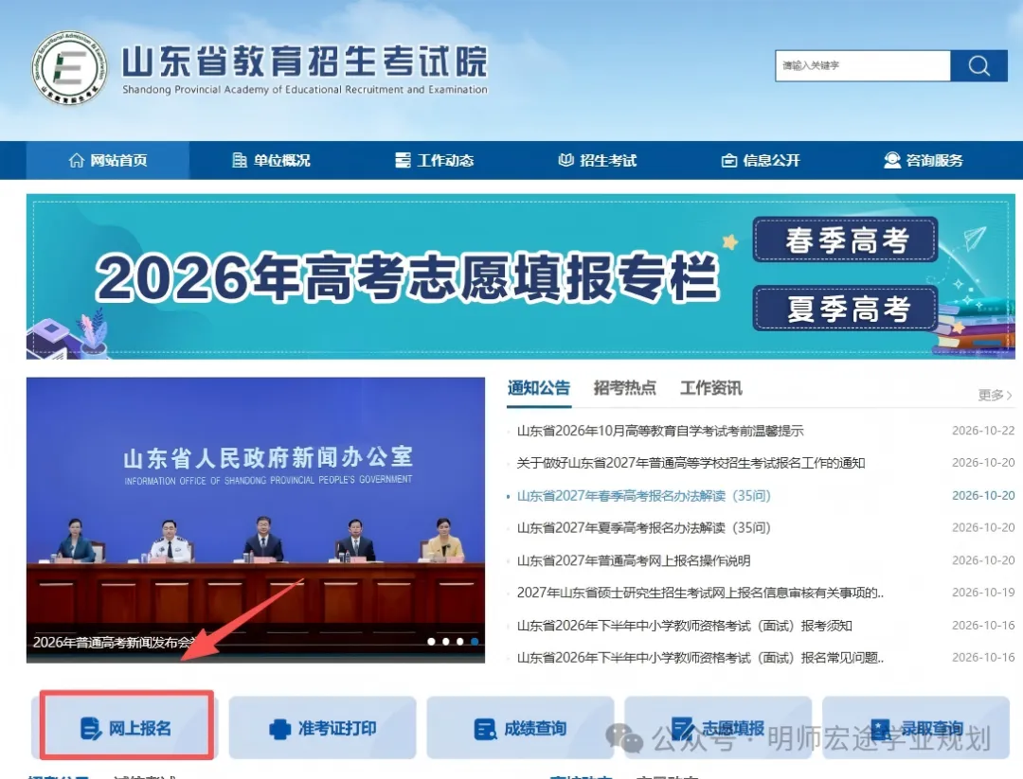The image size is (1023, 779).
Task: Open 山东省2027年普通高考网上报名操作说明 link
Action: 634,560
